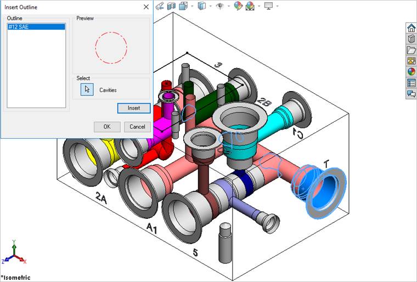417x282 pixels.
Task: Click the *Isometric view label
Action: [15, 278]
